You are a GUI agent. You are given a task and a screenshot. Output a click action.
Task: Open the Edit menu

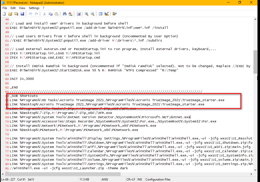(x=13, y=8)
